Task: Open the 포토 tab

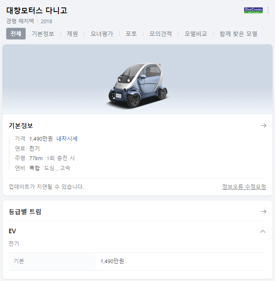Action: (131, 34)
